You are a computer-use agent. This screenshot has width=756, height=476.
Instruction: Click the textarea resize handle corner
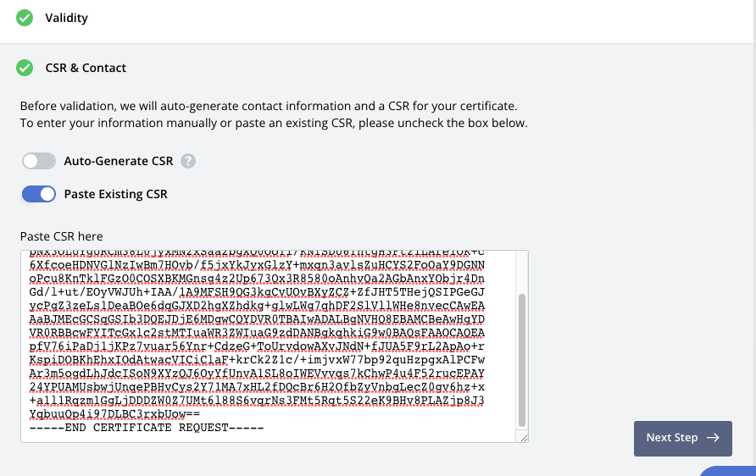tap(524, 437)
